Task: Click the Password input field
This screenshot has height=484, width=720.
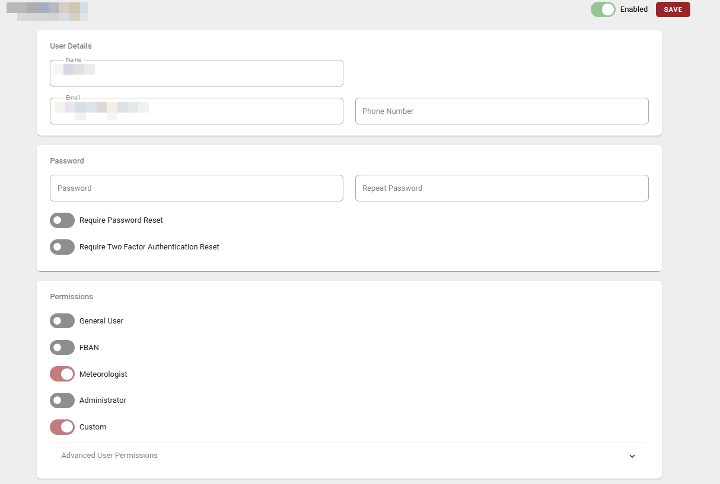Action: [196, 188]
